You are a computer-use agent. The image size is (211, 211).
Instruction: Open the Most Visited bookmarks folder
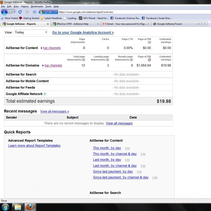[9, 18]
